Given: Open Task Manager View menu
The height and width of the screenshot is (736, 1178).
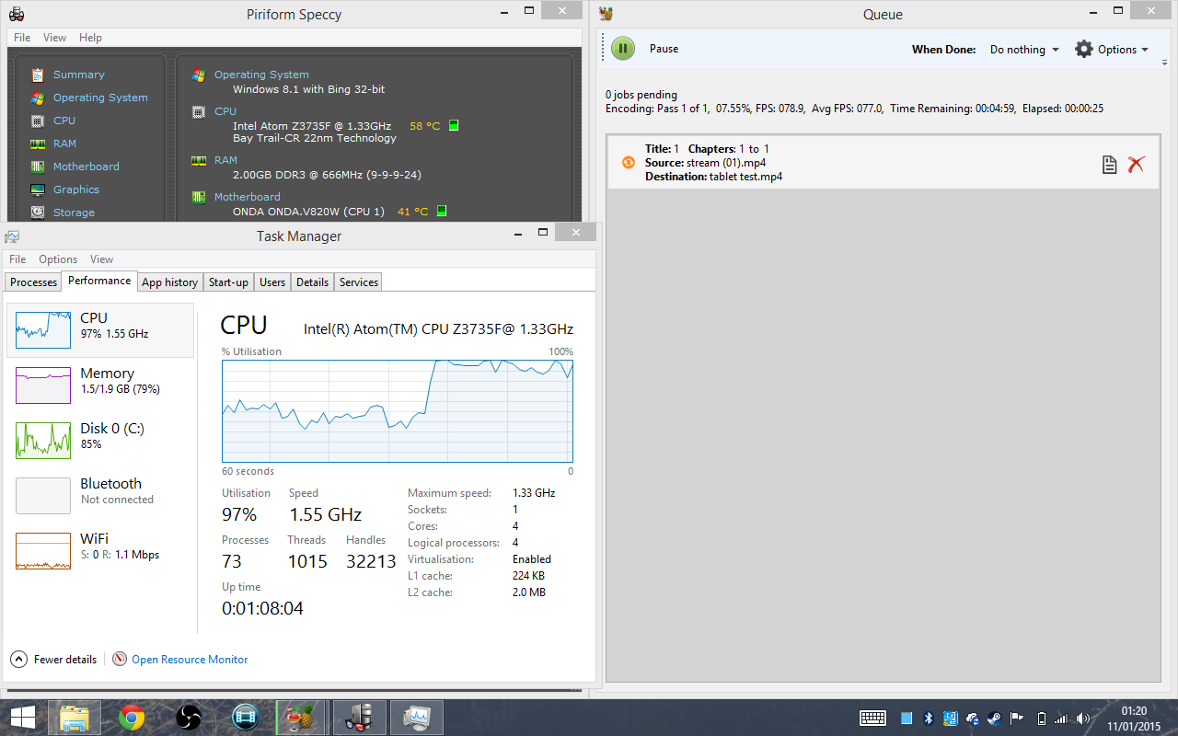Looking at the screenshot, I should click(101, 259).
